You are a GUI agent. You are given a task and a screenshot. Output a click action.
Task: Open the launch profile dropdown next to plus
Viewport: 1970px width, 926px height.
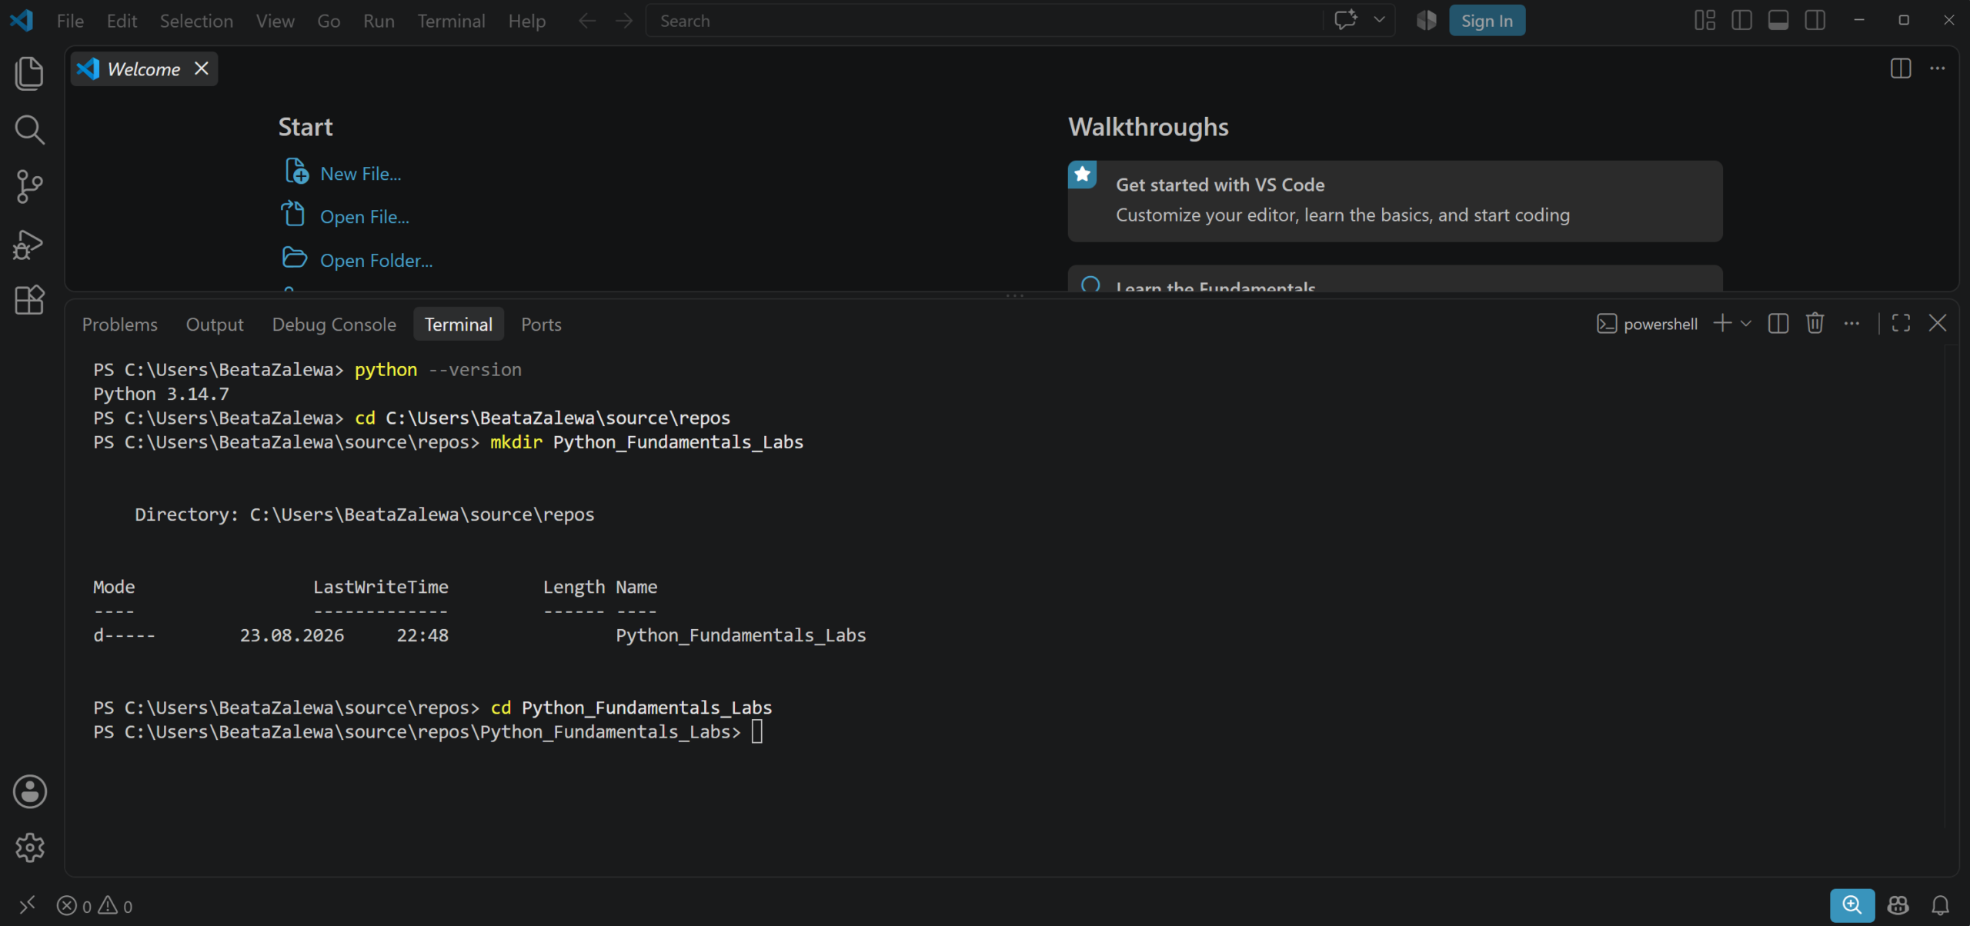click(x=1746, y=324)
